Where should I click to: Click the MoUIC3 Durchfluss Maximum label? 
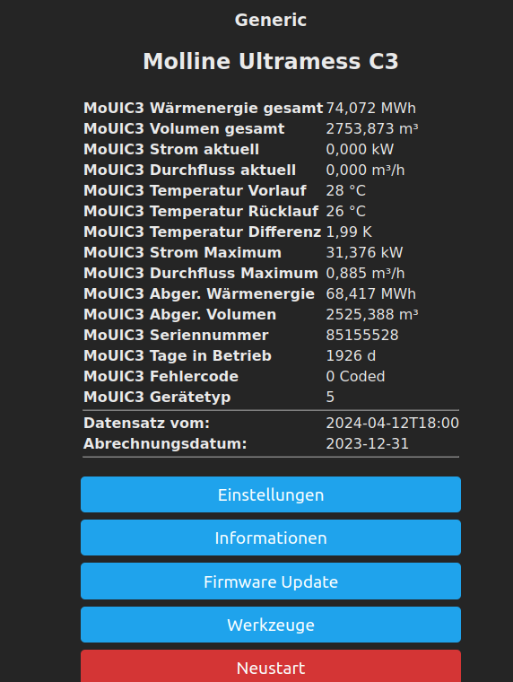(x=201, y=273)
